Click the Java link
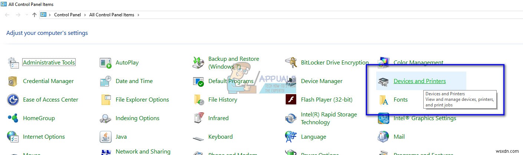Viewport: 523px width, 155px height. coord(121,137)
